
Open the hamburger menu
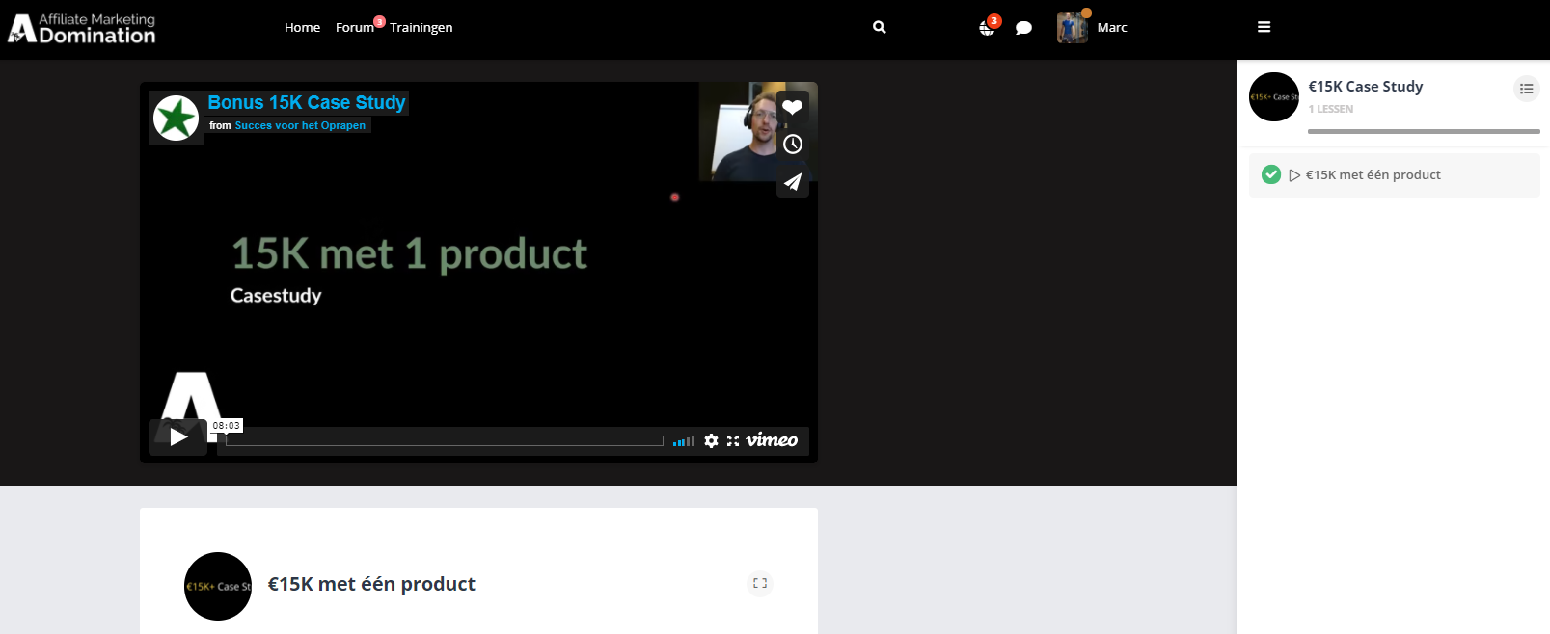pyautogui.click(x=1264, y=27)
